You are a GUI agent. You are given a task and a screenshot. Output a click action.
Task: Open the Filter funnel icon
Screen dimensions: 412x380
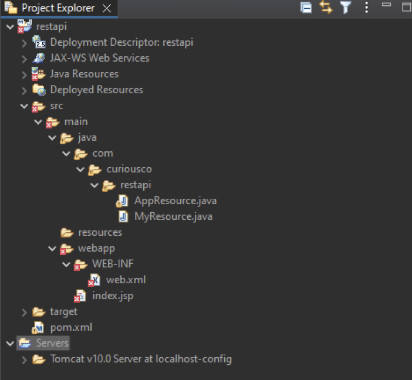(346, 8)
